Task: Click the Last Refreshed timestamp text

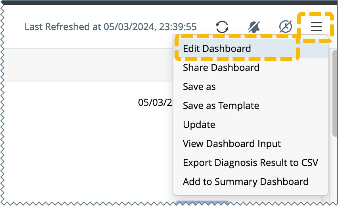Action: (110, 27)
